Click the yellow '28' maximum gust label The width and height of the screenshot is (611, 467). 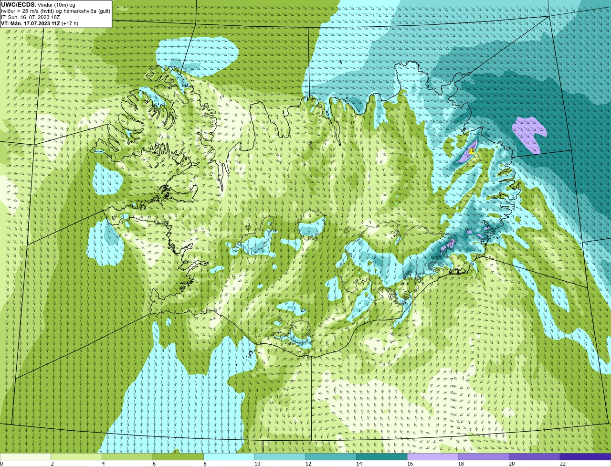tap(472, 150)
